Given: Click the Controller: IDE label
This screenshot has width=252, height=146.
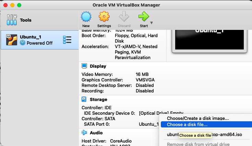Looking at the screenshot, I should tap(96, 108).
